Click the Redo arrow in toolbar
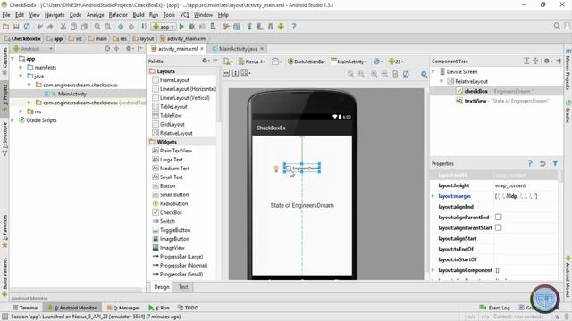The height and width of the screenshot is (321, 572). tap(50, 27)
